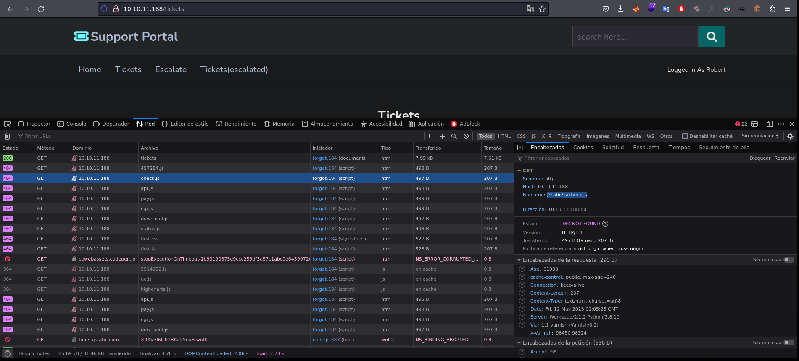Clear network log with trash icon
799x361 pixels.
click(7, 136)
